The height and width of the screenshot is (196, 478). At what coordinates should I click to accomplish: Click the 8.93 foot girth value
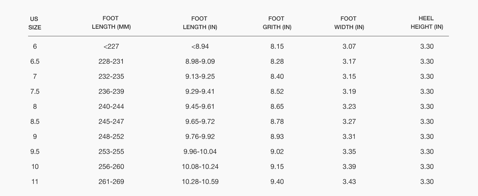tap(277, 137)
